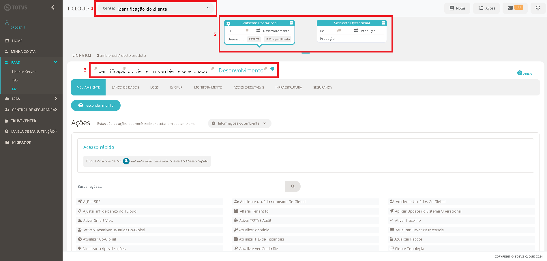
Task: Switch to Meu Ambiente tab
Action: 88,87
